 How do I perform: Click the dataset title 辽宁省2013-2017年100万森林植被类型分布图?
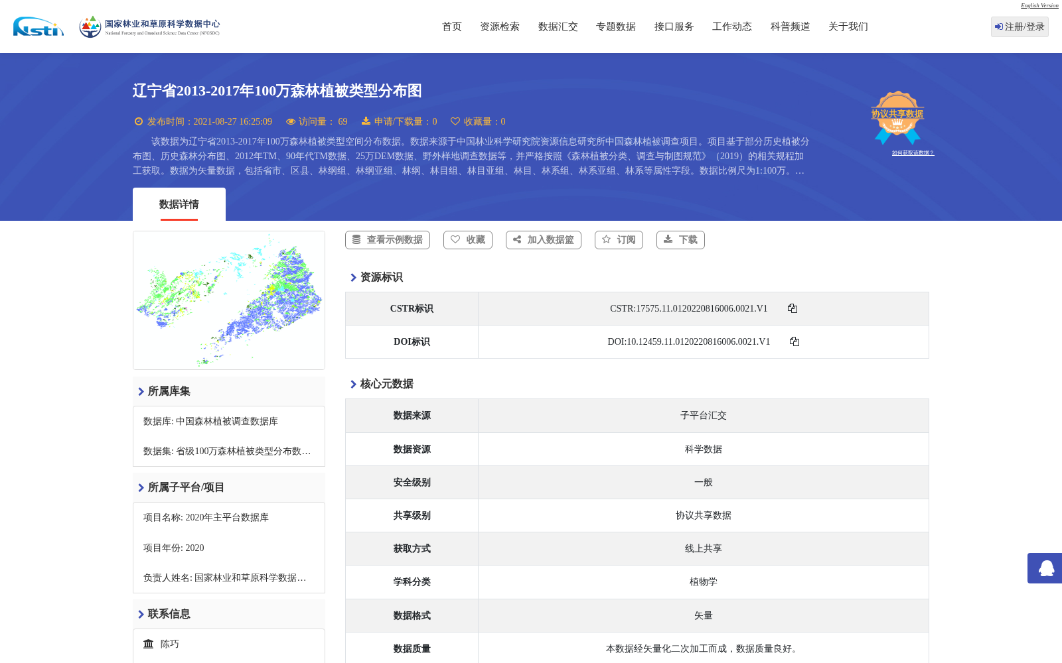click(x=277, y=91)
